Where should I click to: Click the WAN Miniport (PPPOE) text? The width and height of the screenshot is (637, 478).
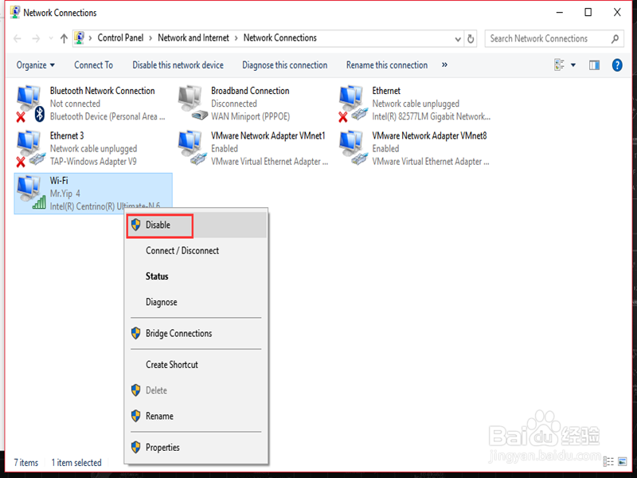tap(250, 116)
